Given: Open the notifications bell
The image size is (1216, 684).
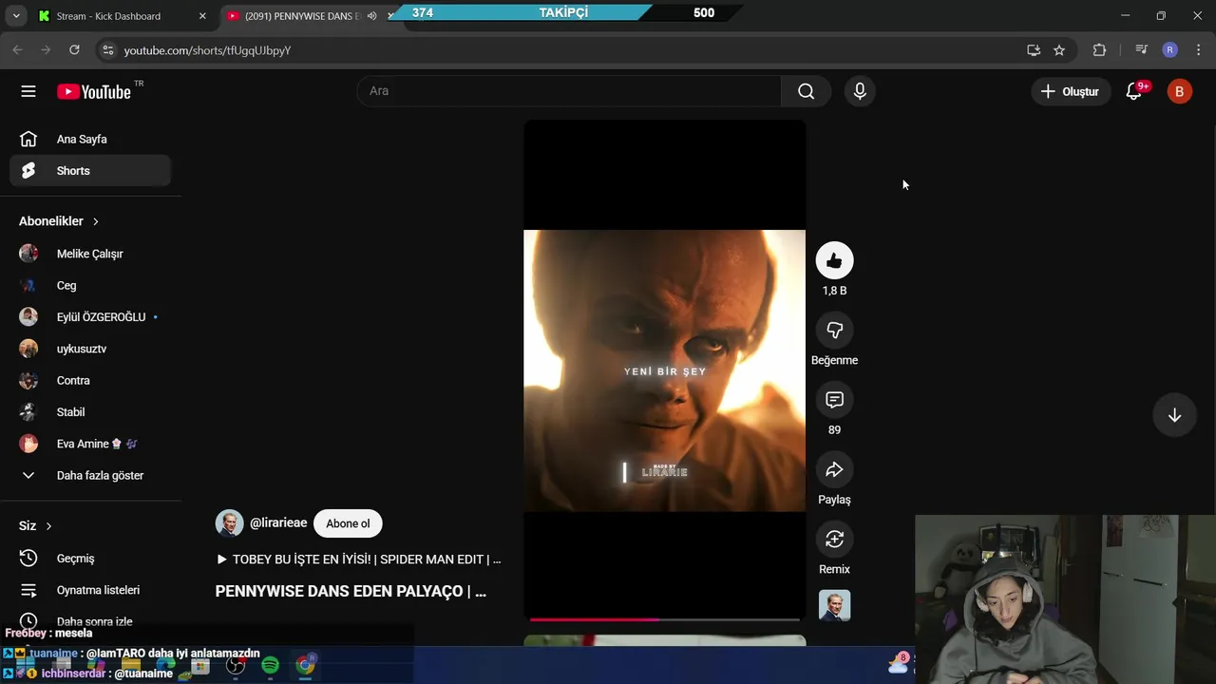Looking at the screenshot, I should click(1134, 91).
